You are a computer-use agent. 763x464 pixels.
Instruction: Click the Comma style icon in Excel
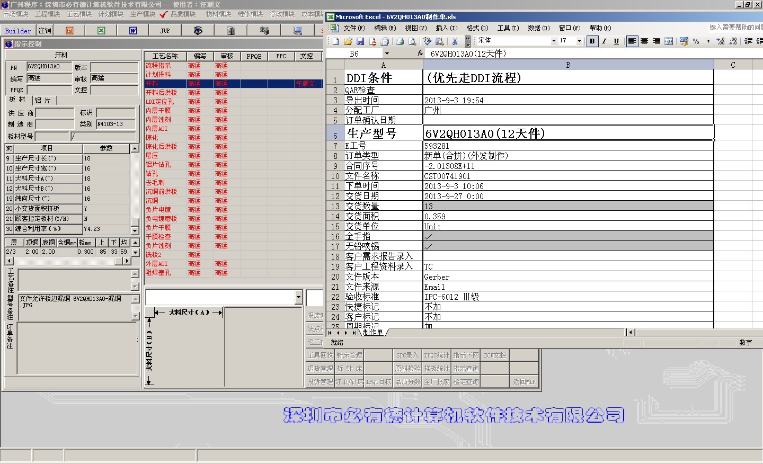(x=708, y=41)
